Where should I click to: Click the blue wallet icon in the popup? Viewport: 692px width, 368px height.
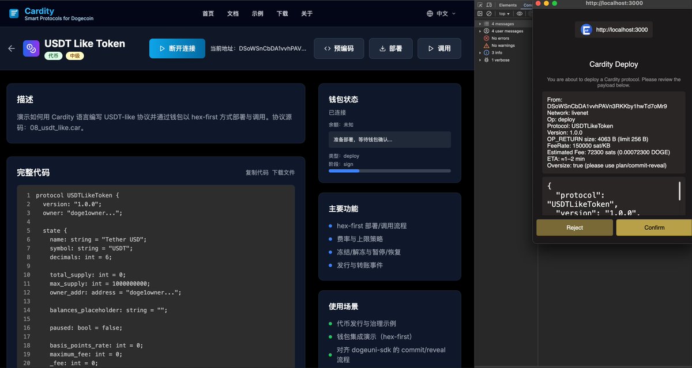pyautogui.click(x=586, y=29)
